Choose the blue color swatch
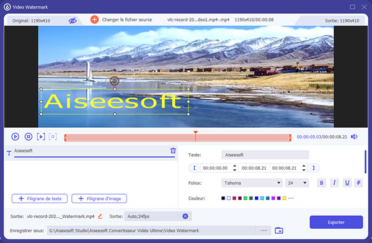The width and height of the screenshot is (372, 243). click(x=257, y=198)
